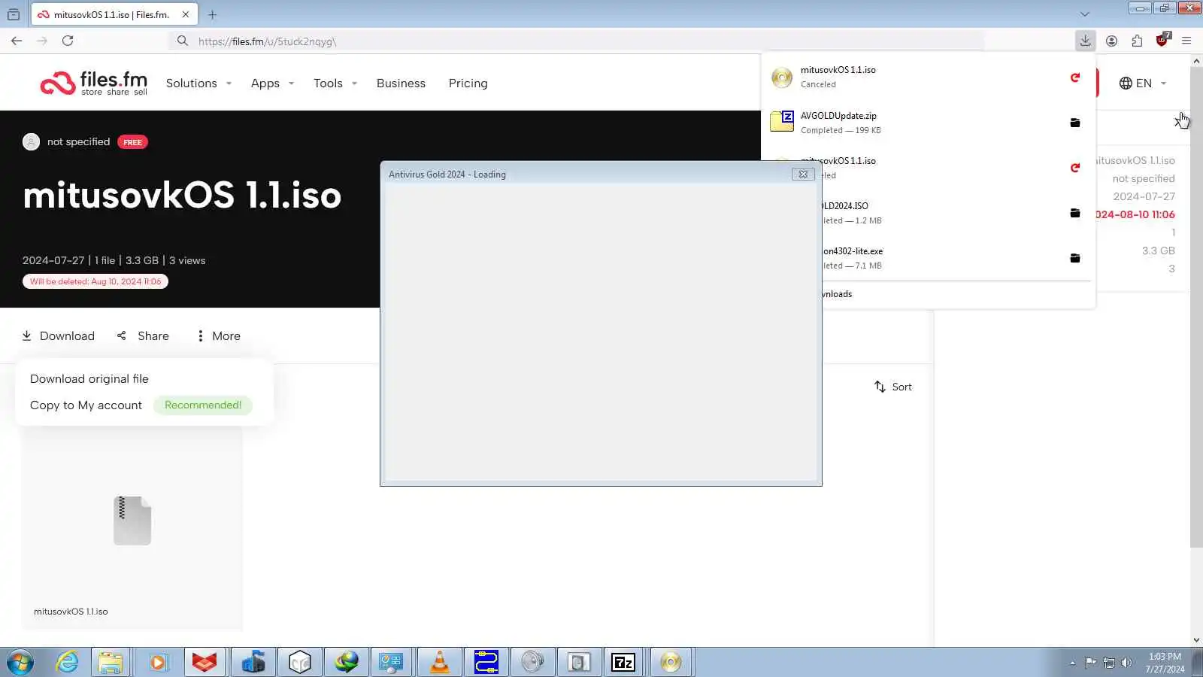Open a new browser tab
The width and height of the screenshot is (1203, 677).
(212, 14)
